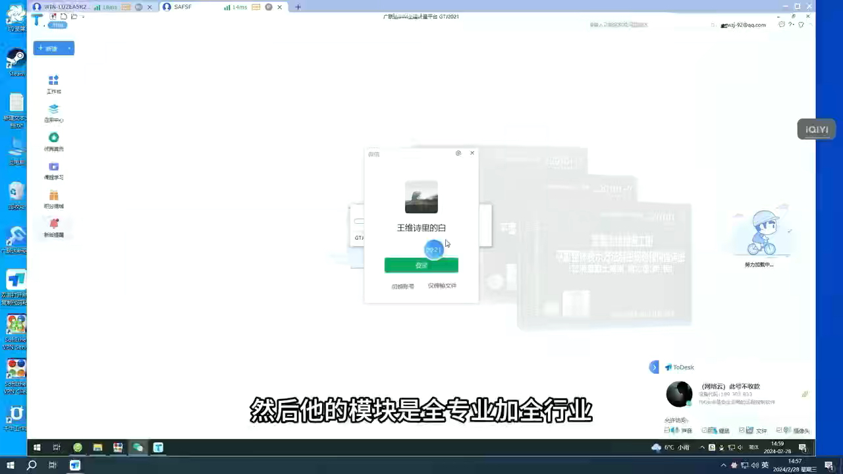This screenshot has width=843, height=474.
Task: Expand the 新建 button dropdown arrow
Action: coord(69,48)
